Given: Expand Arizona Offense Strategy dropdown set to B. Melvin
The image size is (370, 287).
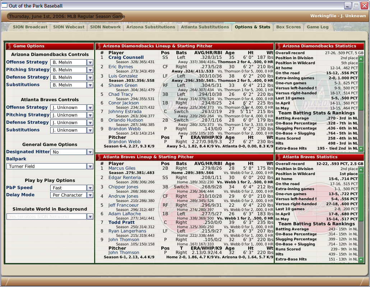Looking at the screenshot, I should tap(72, 62).
